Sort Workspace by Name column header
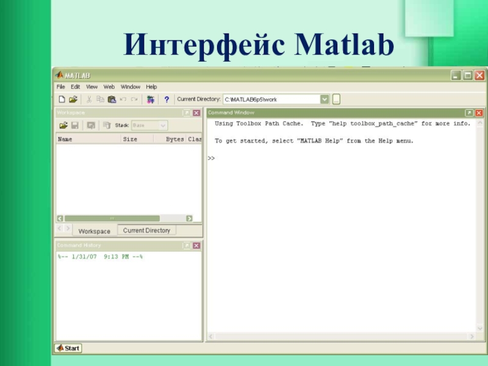 click(88, 139)
